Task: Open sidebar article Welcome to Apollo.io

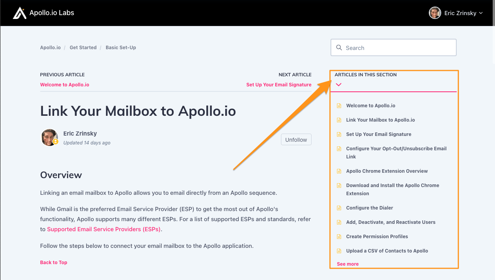Action: coord(371,106)
